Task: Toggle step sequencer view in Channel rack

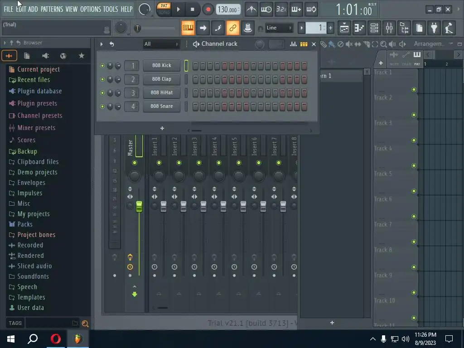Action: 304,44
